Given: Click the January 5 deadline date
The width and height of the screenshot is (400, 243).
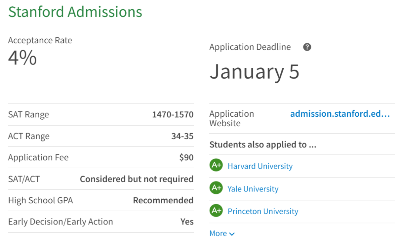Looking at the screenshot, I should point(254,71).
